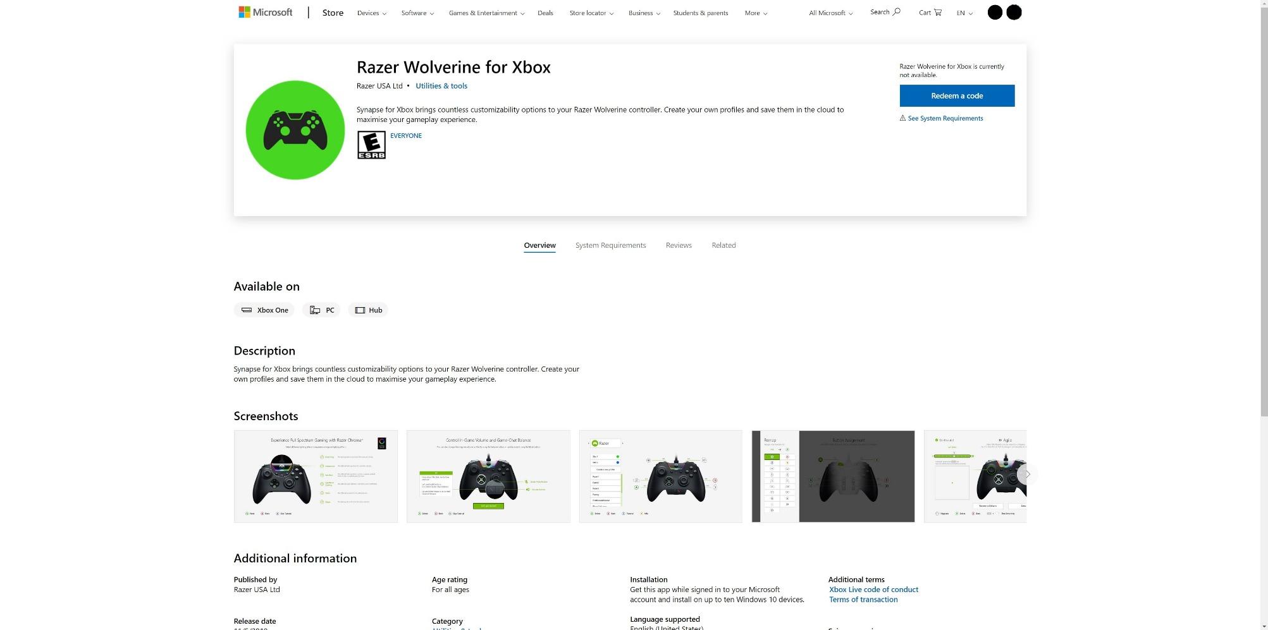Open Utilities & tools category link

441,86
